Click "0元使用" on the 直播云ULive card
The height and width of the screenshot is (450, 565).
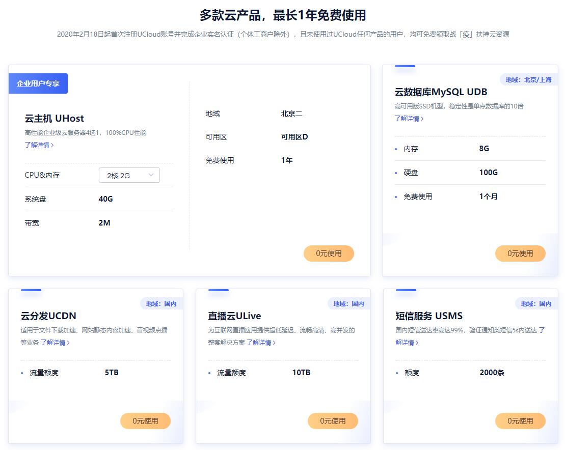click(x=333, y=421)
